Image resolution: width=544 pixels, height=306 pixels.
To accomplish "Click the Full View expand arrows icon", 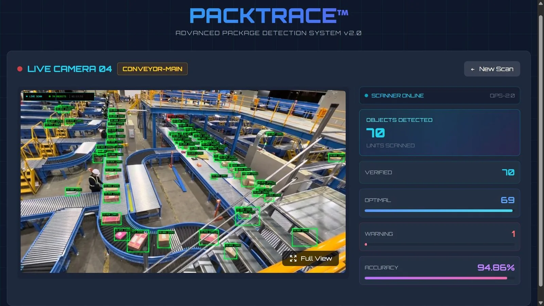I will (x=293, y=258).
